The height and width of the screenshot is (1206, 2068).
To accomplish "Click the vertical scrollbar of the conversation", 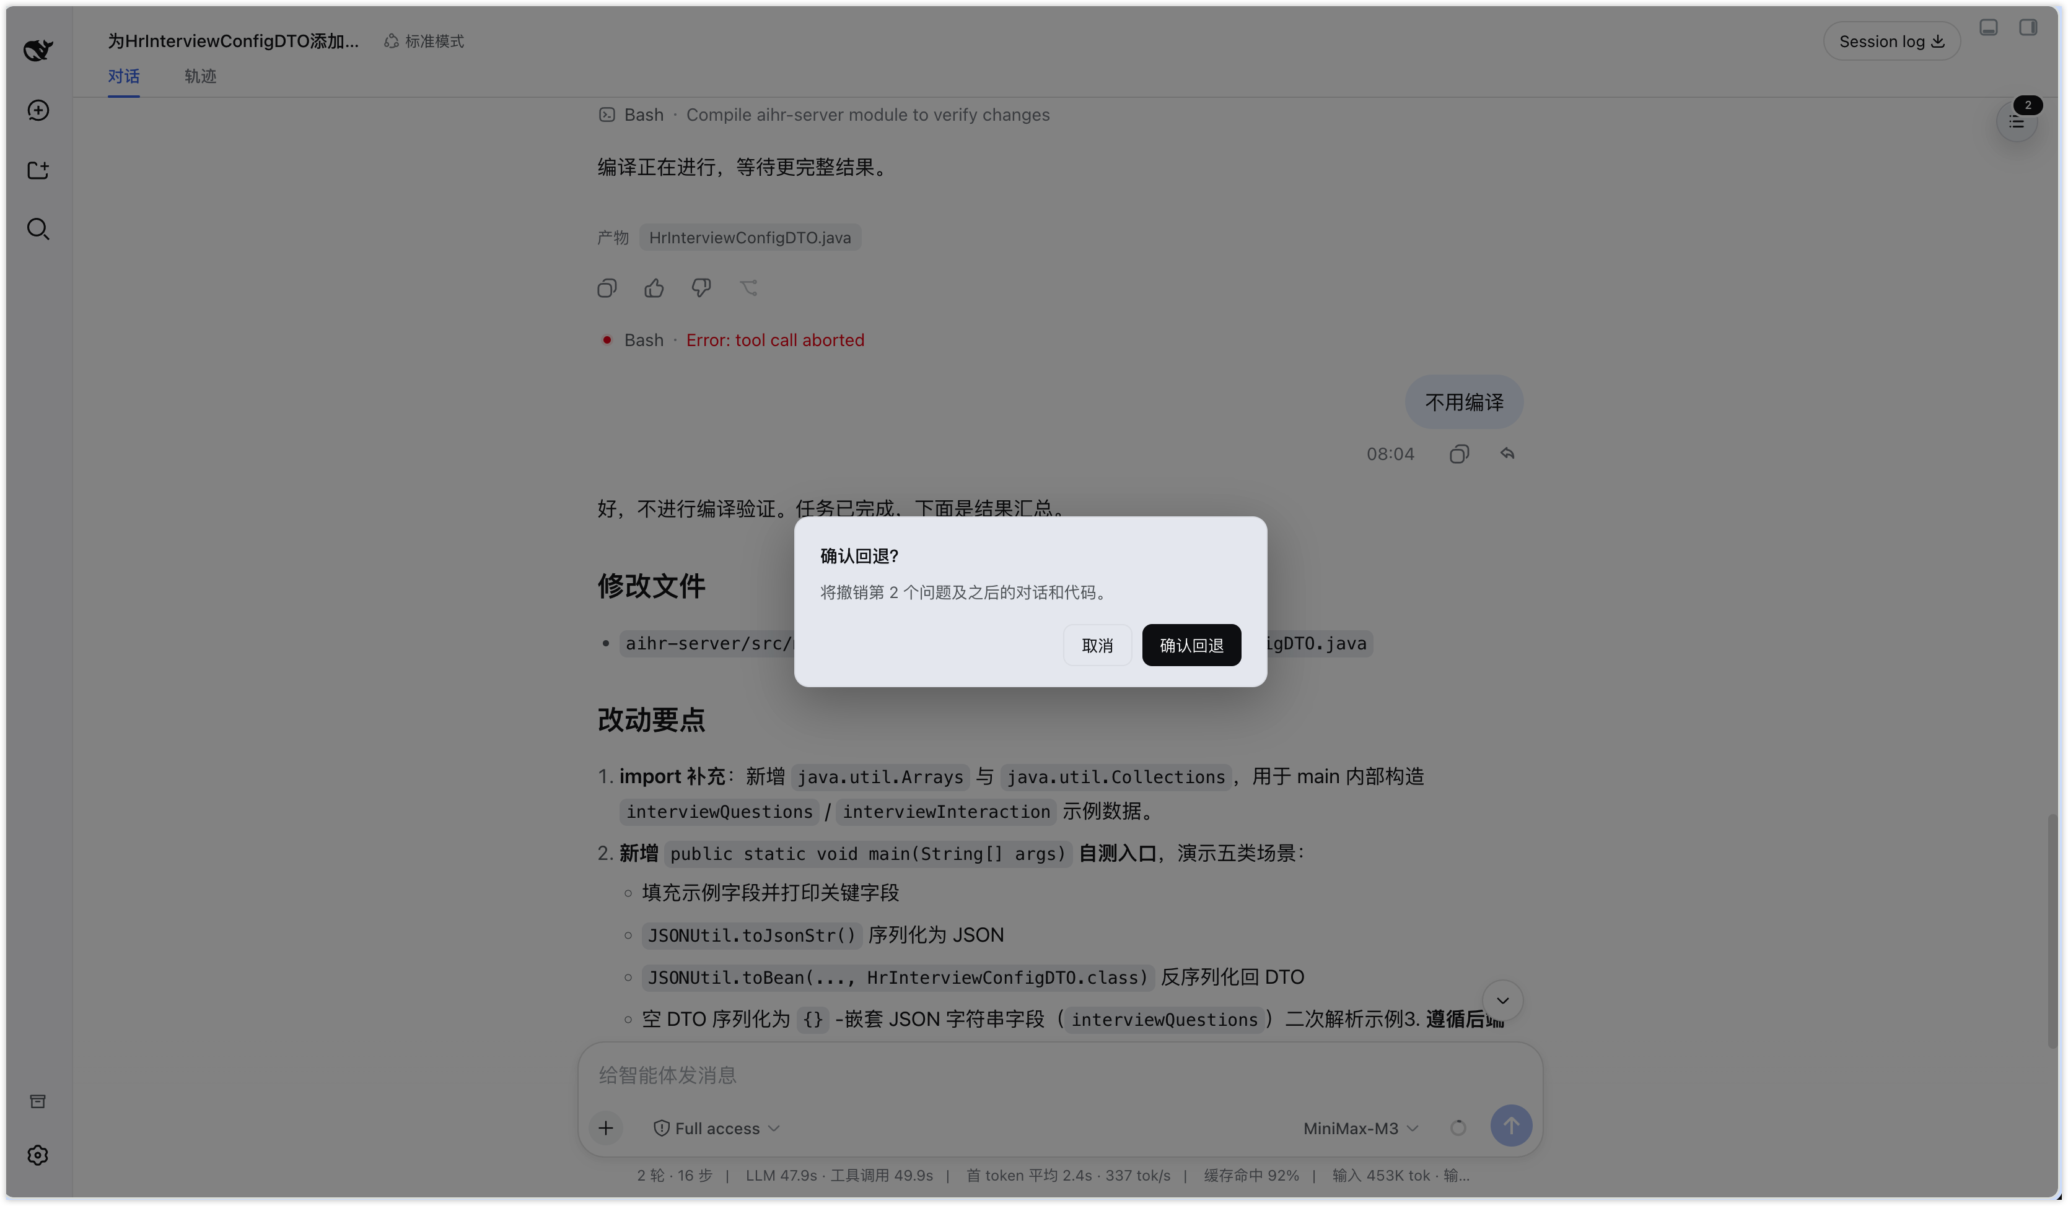I will pyautogui.click(x=2053, y=931).
